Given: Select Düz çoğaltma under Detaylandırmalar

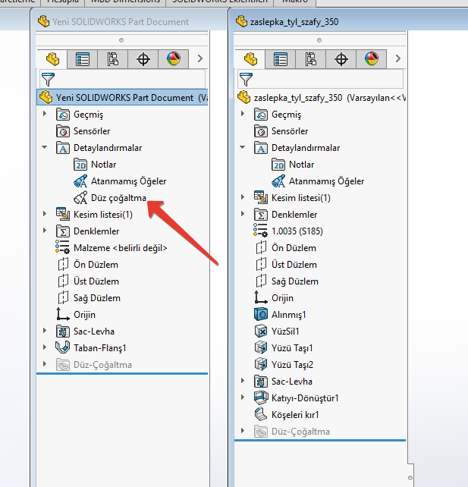Looking at the screenshot, I should coord(118,198).
